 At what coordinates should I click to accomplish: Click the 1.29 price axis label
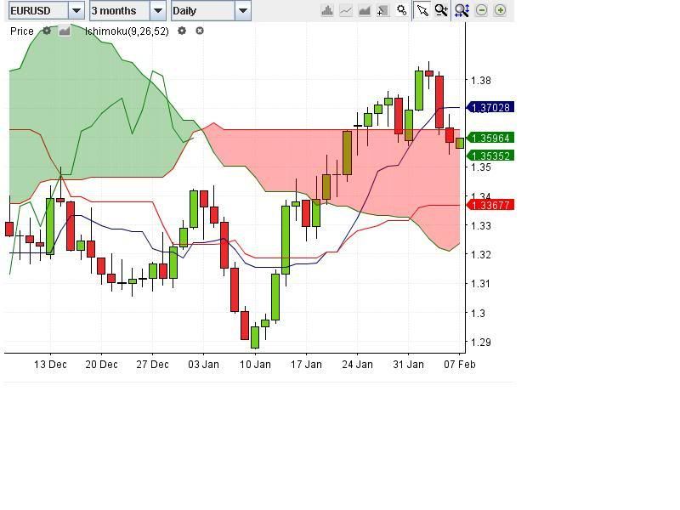point(481,343)
